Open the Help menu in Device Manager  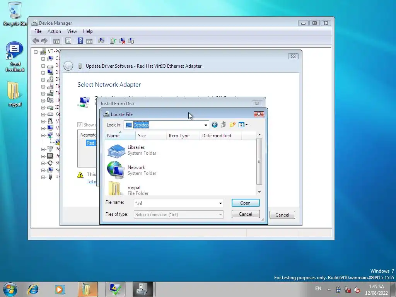(x=88, y=31)
